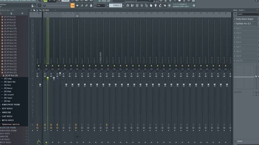Click the gear icon beside (none) preset
Image resolution: width=259 pixels, height=145 pixels.
pos(235,14)
